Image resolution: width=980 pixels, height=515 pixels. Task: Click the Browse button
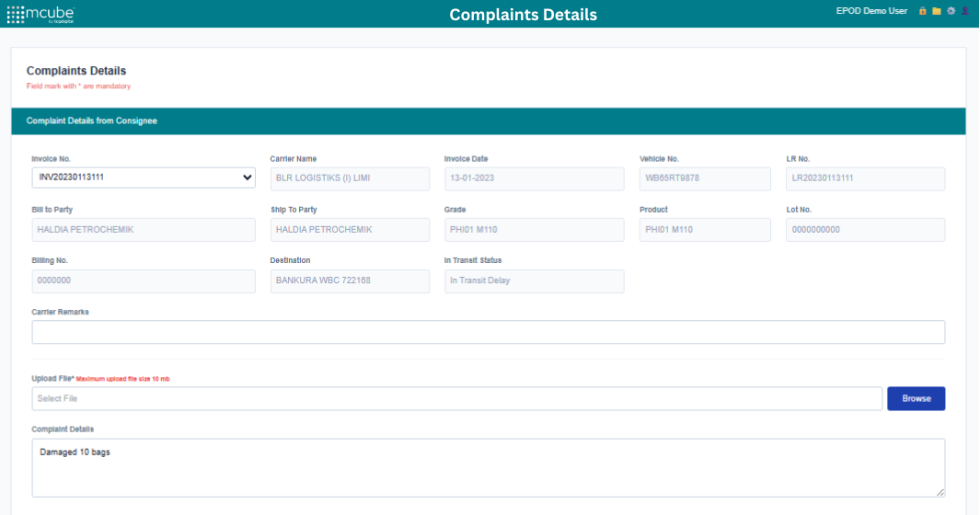917,399
